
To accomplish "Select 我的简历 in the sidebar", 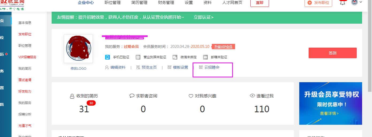I will tap(25, 69).
